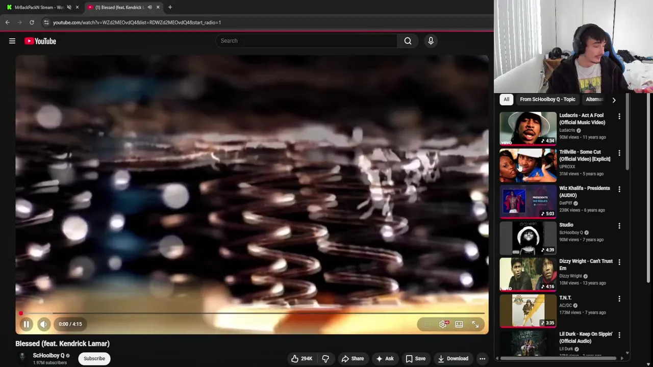View site information icon in address bar
The image size is (653, 367).
pyautogui.click(x=46, y=22)
